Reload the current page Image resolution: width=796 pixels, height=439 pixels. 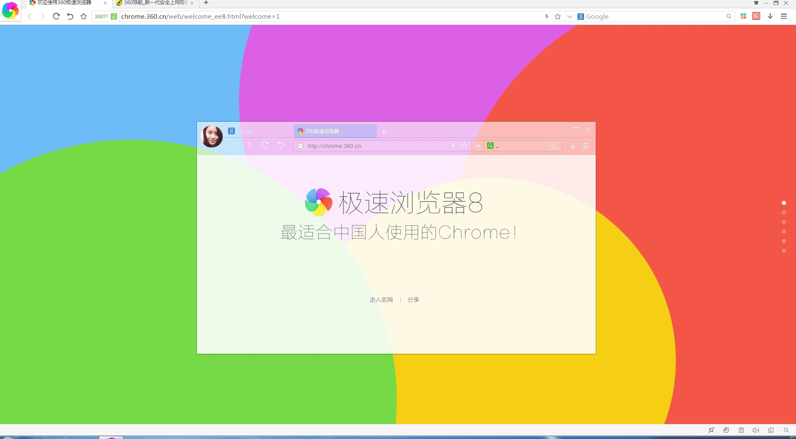(56, 16)
